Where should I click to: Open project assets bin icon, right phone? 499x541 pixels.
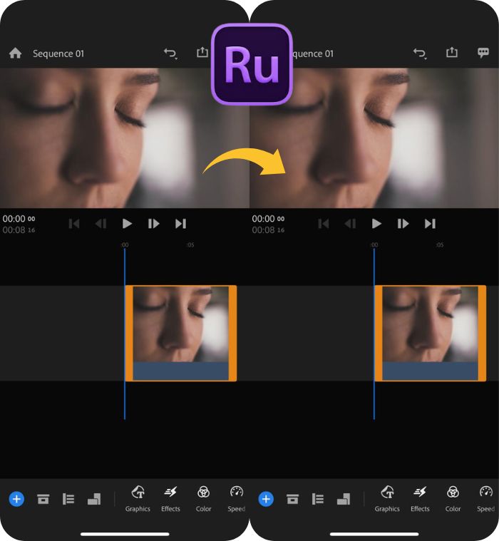pyautogui.click(x=293, y=499)
